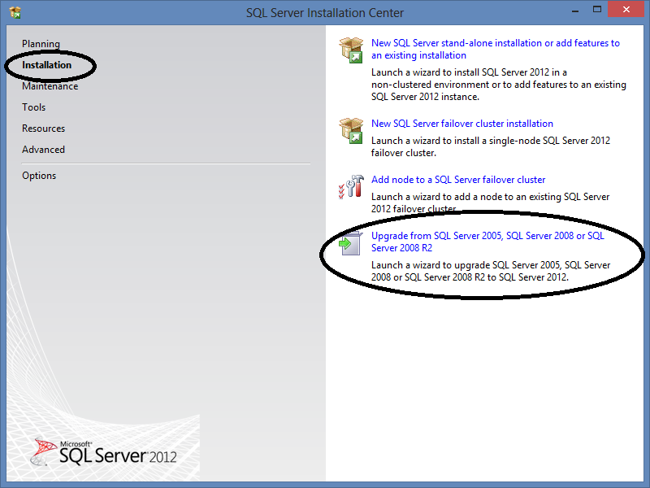Viewport: 650px width, 488px height.
Task: Click the failover cluster installation box icon
Action: coord(351,130)
